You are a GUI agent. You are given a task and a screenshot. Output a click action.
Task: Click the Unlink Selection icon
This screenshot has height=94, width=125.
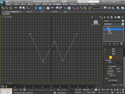pyautogui.click(x=7, y=8)
